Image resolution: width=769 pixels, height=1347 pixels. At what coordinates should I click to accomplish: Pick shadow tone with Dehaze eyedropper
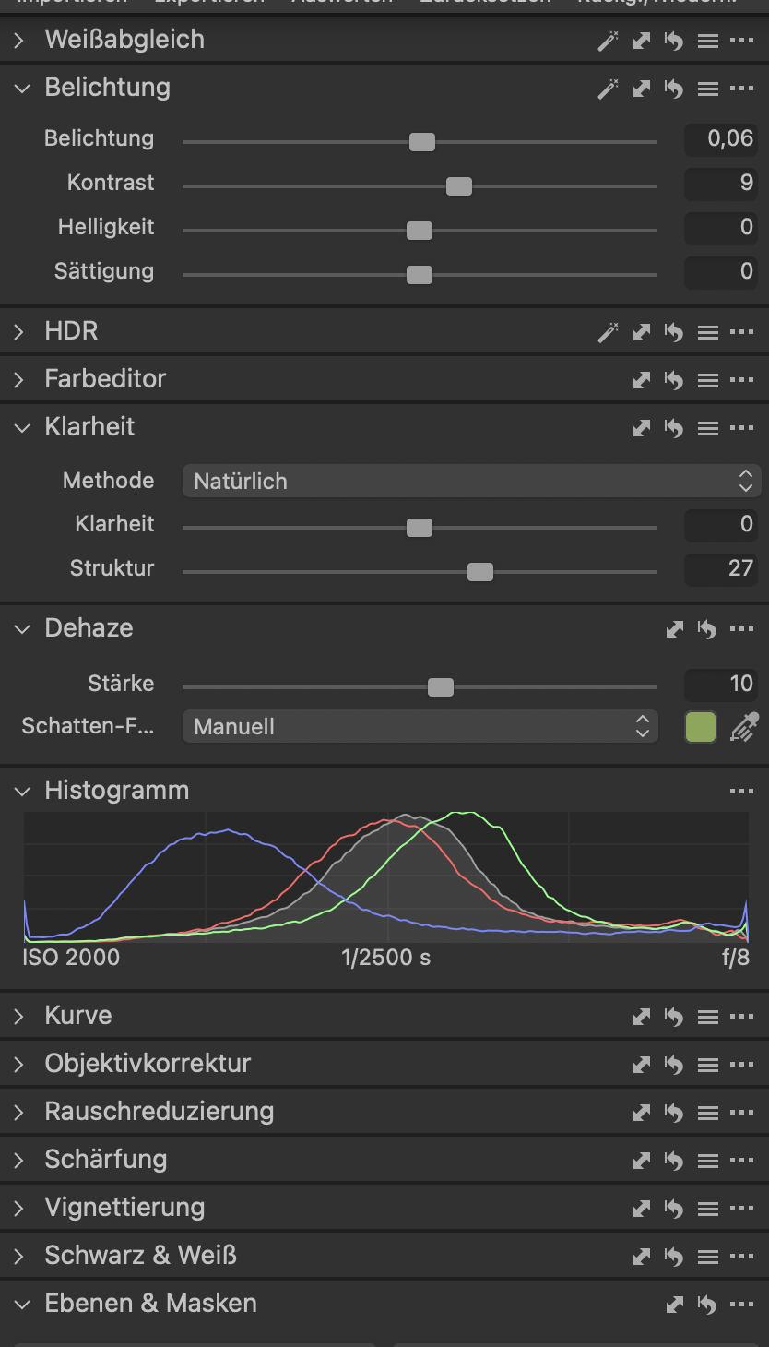click(x=743, y=728)
